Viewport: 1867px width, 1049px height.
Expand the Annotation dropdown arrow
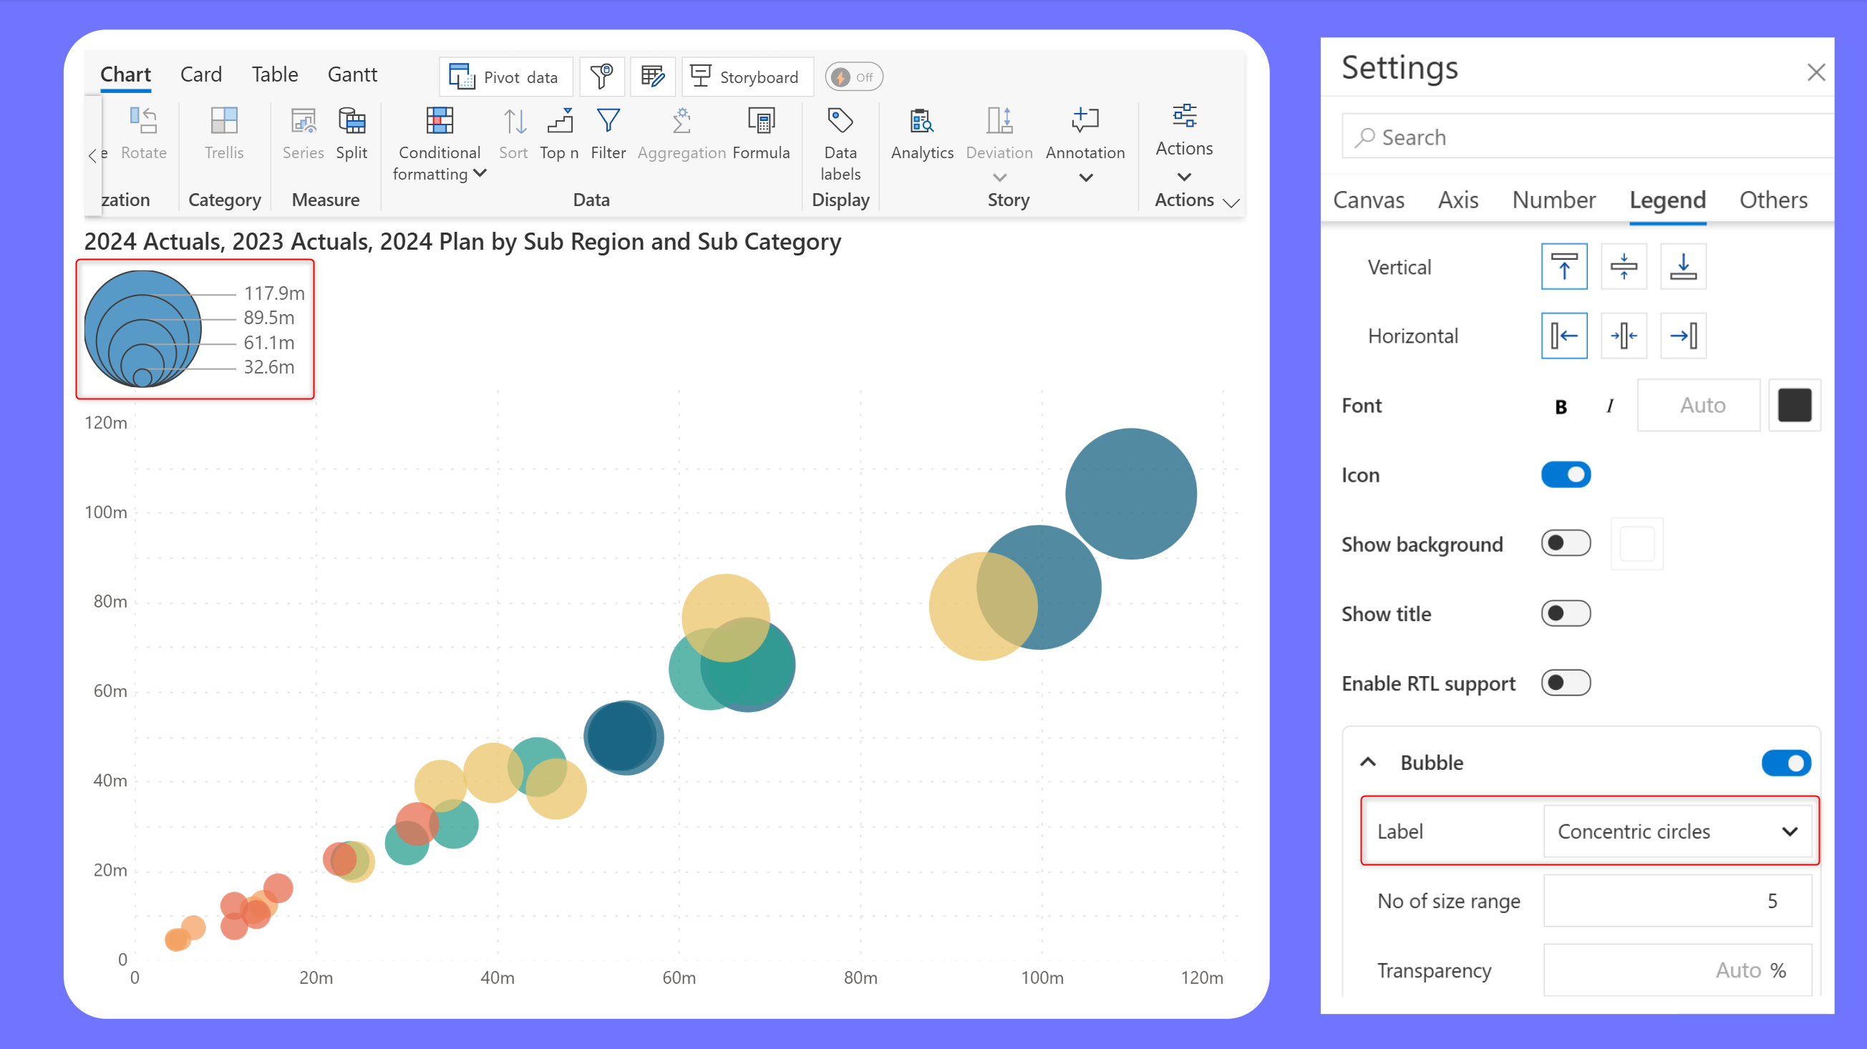click(x=1085, y=177)
